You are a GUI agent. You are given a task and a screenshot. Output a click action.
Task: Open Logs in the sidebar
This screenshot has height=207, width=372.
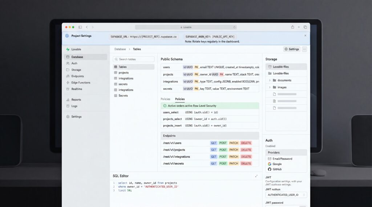[86, 106]
